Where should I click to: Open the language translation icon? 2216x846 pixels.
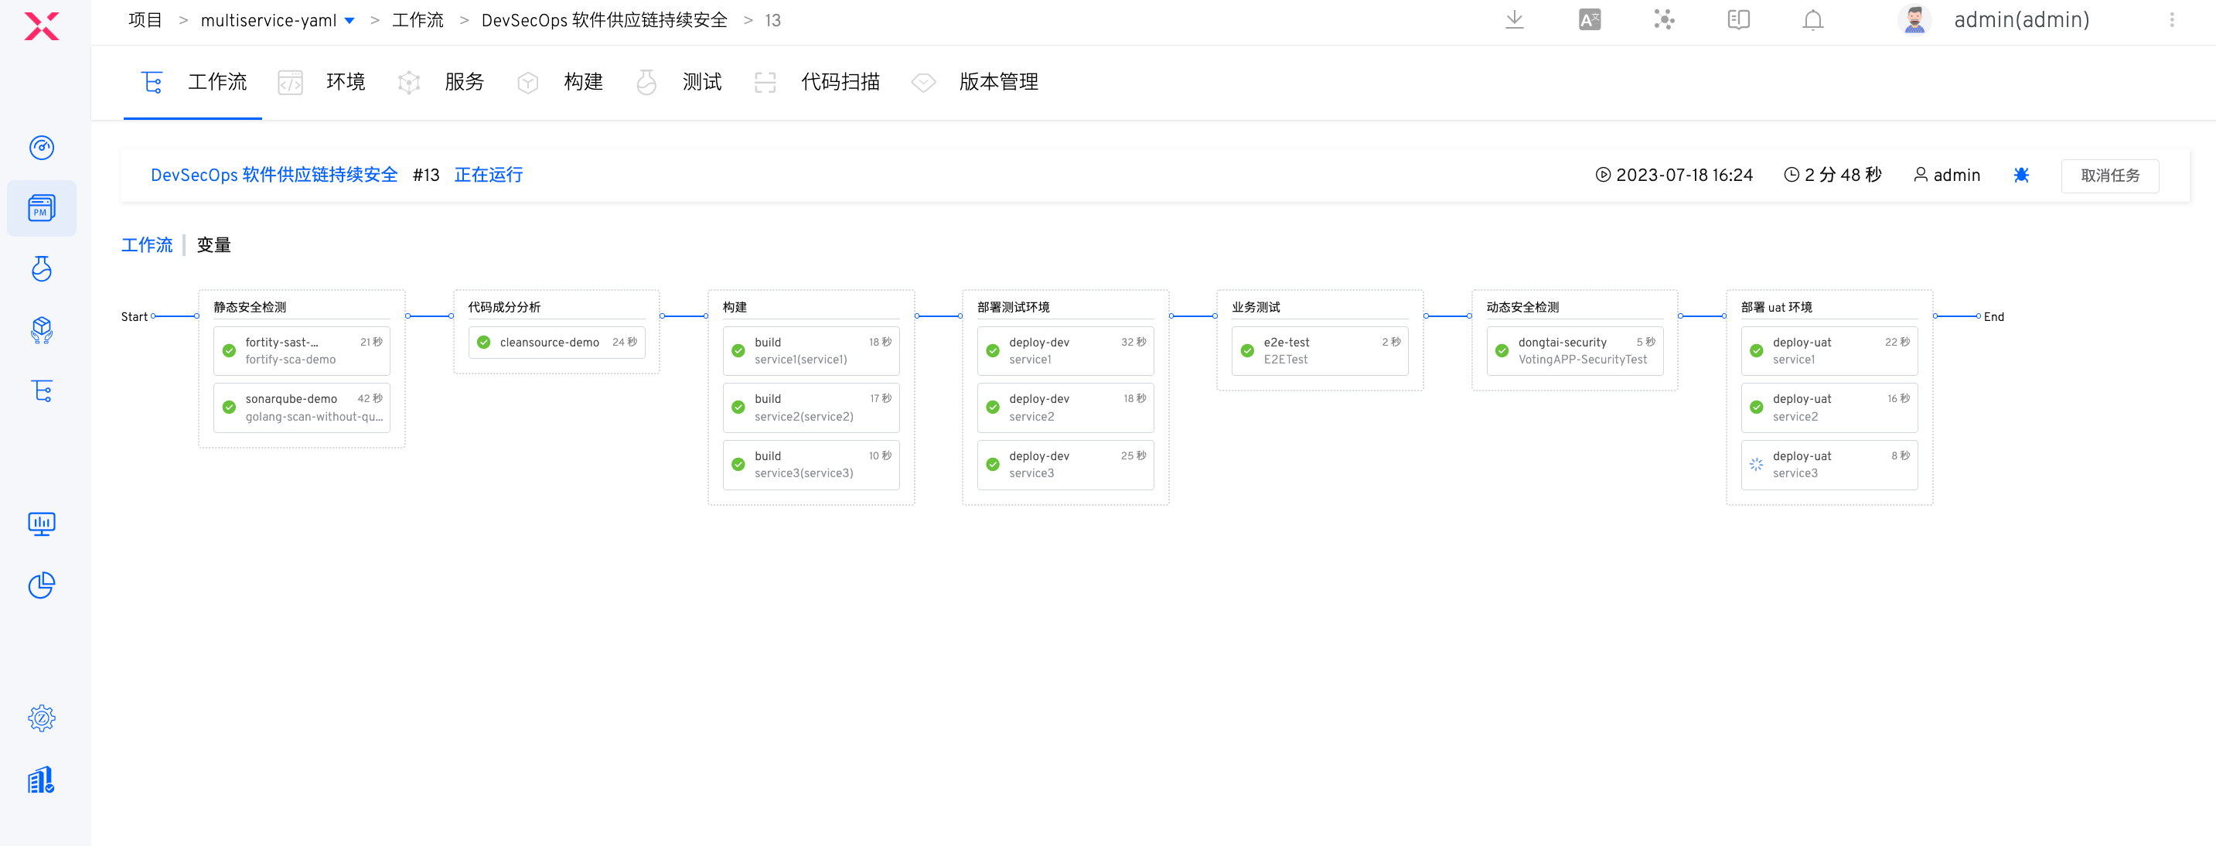click(x=1589, y=20)
